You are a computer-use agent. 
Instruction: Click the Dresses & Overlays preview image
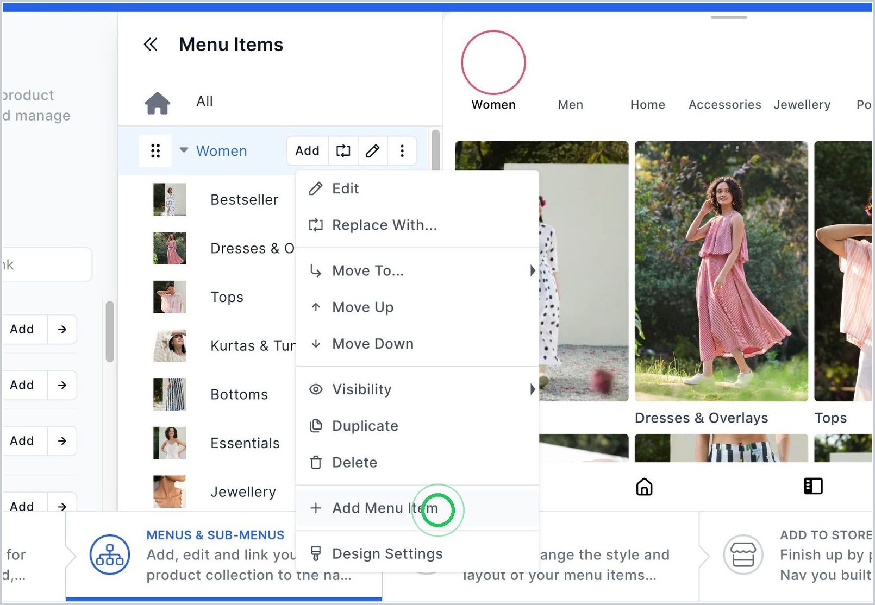pos(721,271)
